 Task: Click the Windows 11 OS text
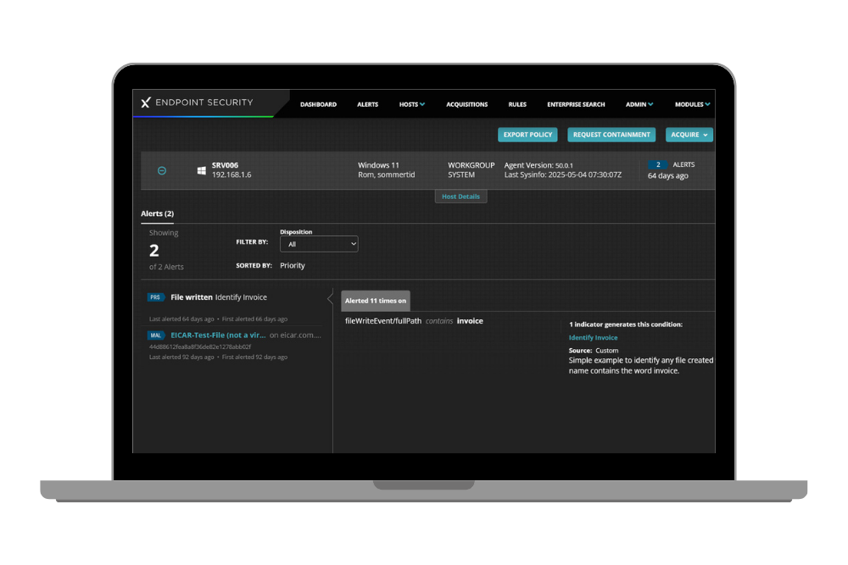(x=378, y=165)
